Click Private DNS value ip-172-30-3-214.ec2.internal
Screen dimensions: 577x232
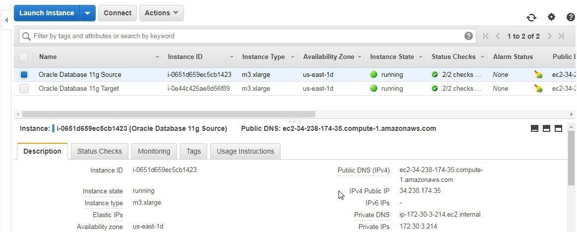[440, 215]
